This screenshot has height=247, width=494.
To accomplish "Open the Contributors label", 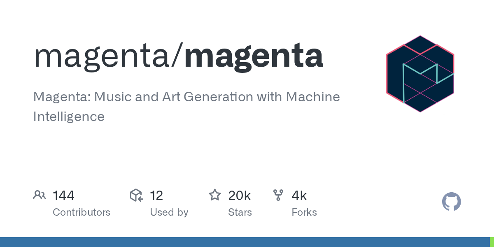I will tap(82, 212).
